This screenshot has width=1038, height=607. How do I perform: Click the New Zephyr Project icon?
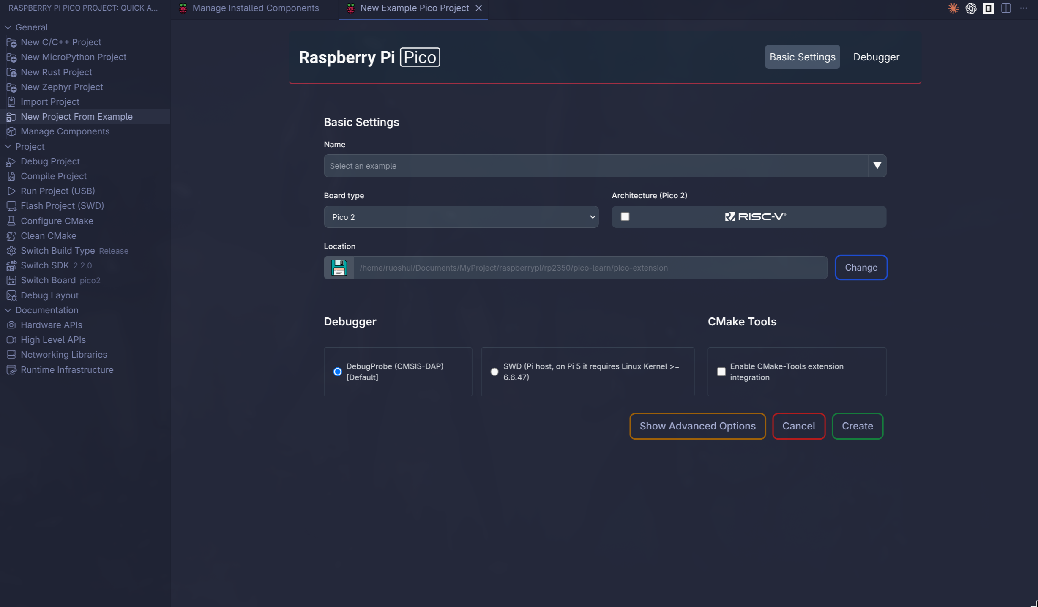coord(11,87)
